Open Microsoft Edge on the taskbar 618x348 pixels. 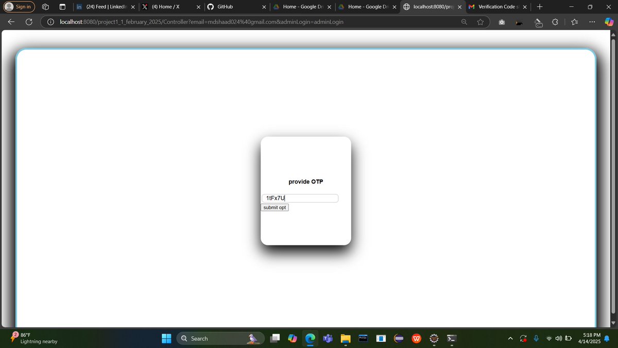310,338
